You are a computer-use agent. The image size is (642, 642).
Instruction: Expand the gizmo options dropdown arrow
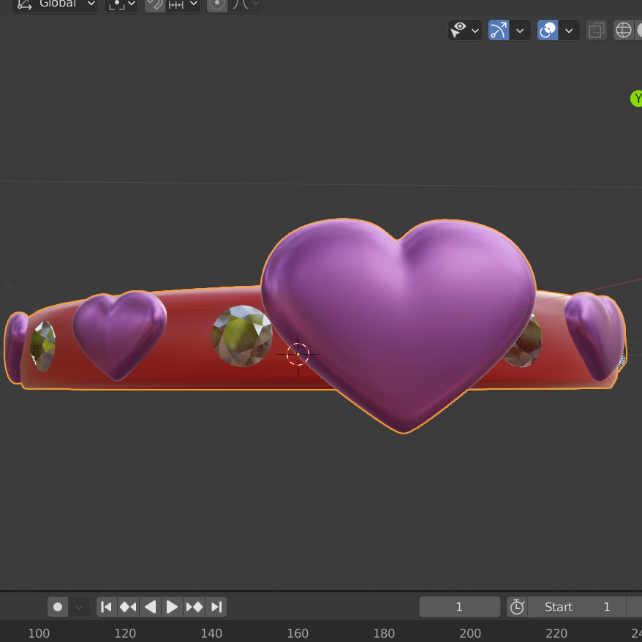tap(520, 30)
